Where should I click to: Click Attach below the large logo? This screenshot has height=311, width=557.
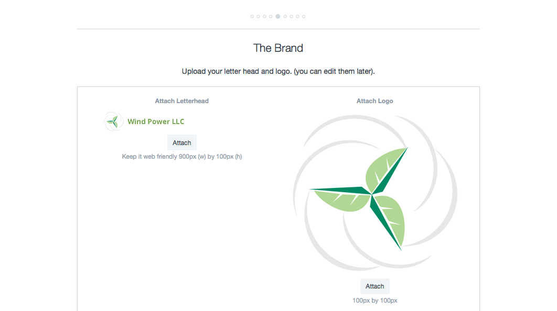point(375,286)
